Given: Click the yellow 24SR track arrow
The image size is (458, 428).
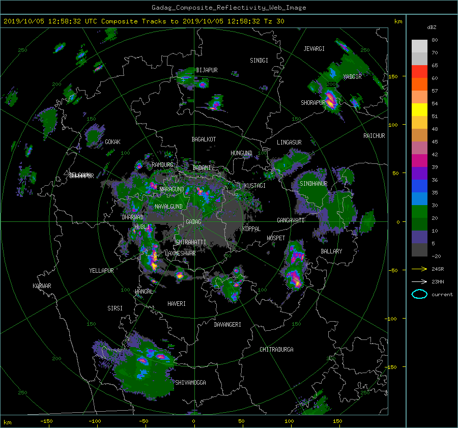Looking at the screenshot, I should point(419,269).
